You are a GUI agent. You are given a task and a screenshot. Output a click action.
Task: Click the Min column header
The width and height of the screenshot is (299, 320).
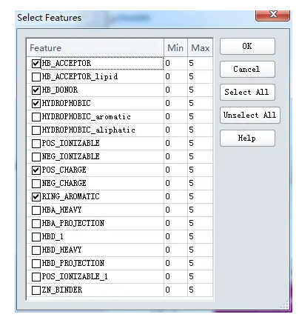[x=175, y=47]
